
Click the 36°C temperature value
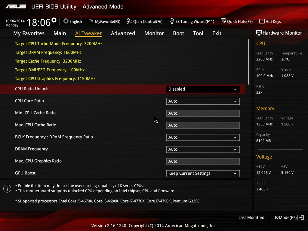tap(285, 59)
